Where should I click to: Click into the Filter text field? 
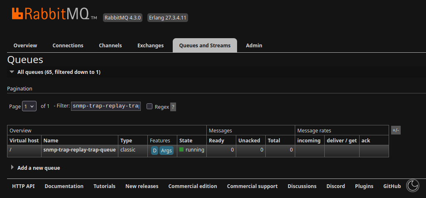(106, 106)
